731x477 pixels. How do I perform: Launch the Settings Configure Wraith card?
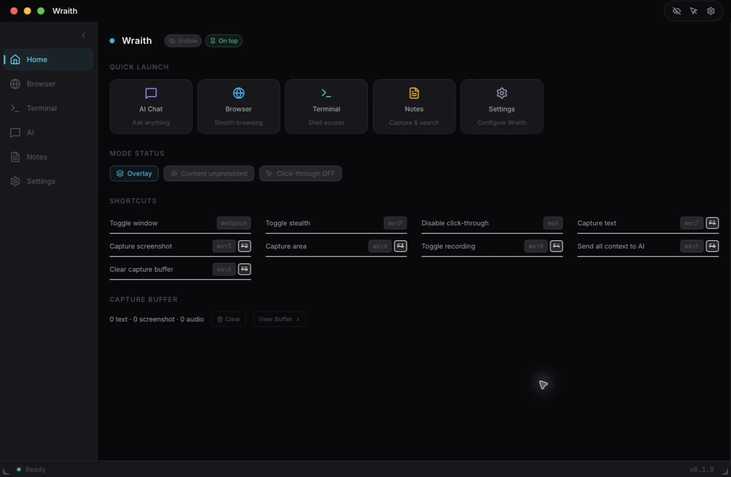pos(501,107)
